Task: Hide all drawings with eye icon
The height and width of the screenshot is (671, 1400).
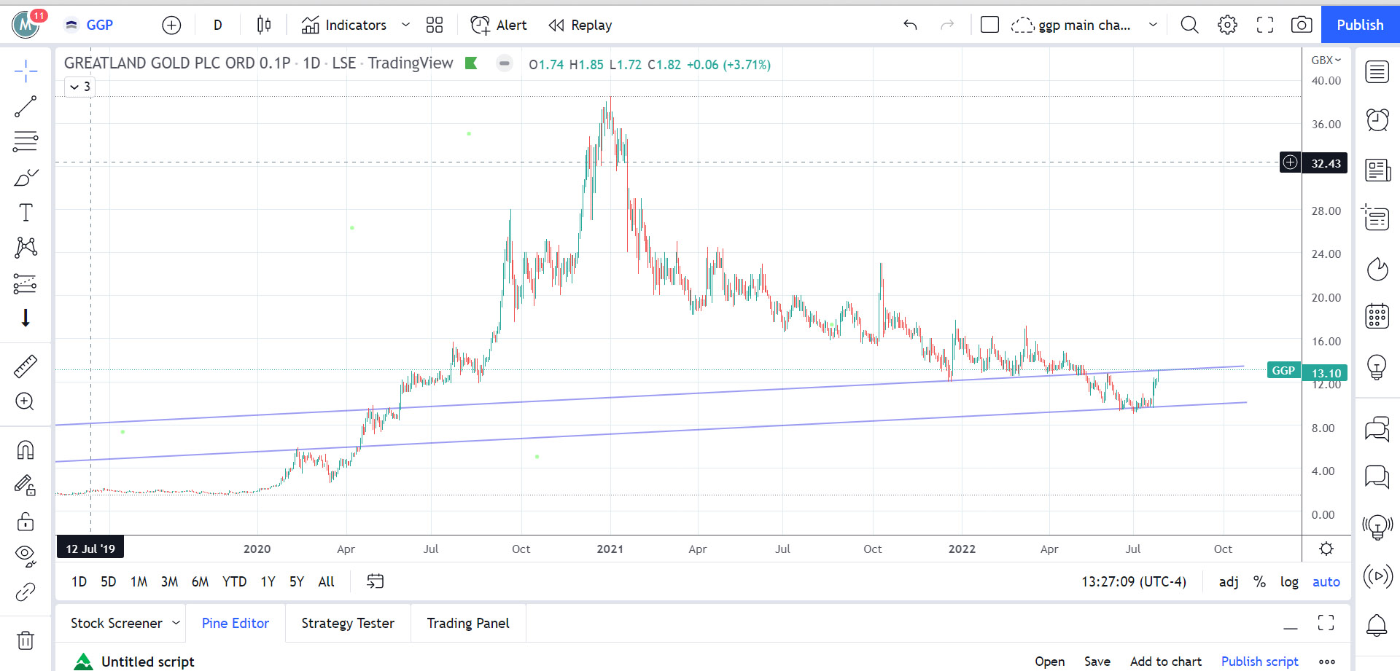Action: point(26,556)
